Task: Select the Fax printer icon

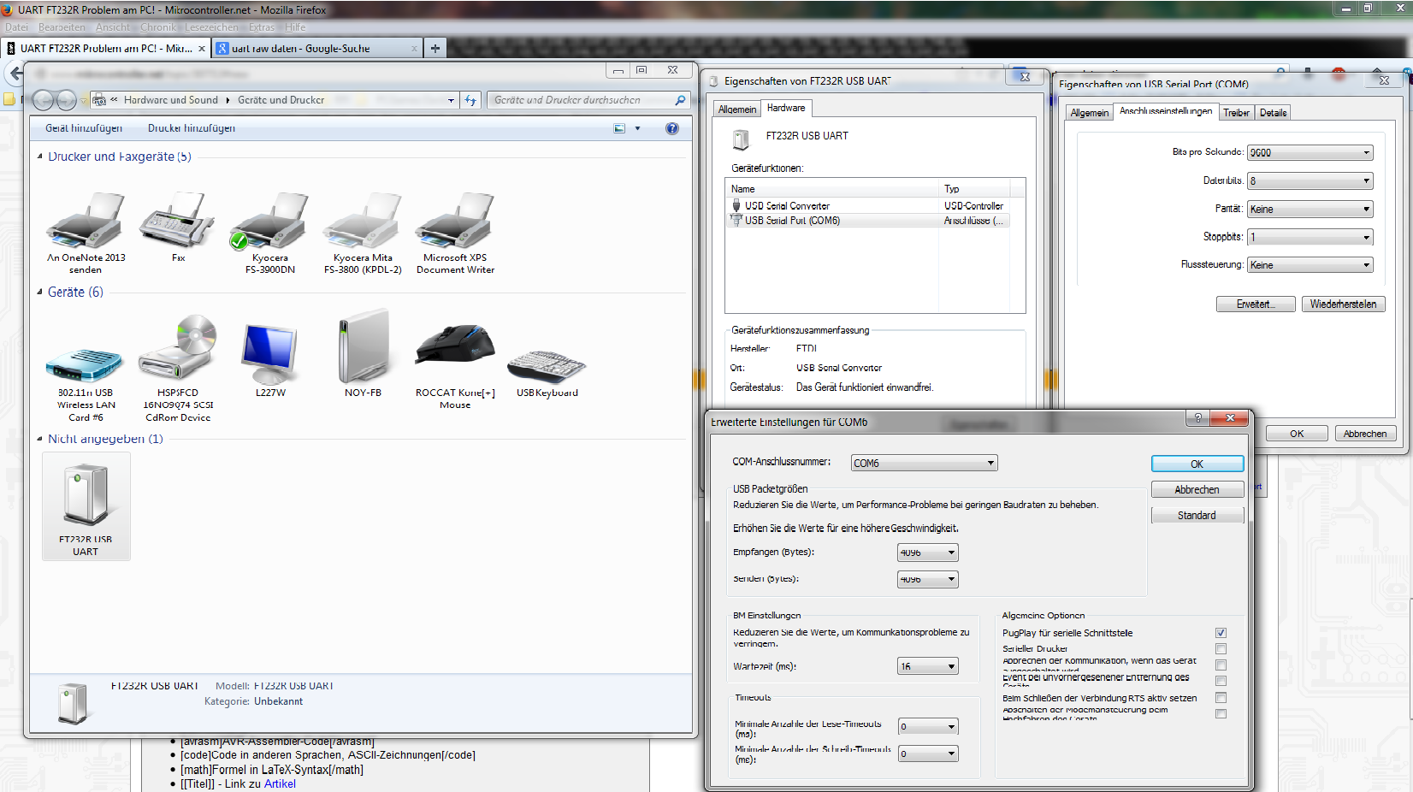Action: [x=178, y=227]
